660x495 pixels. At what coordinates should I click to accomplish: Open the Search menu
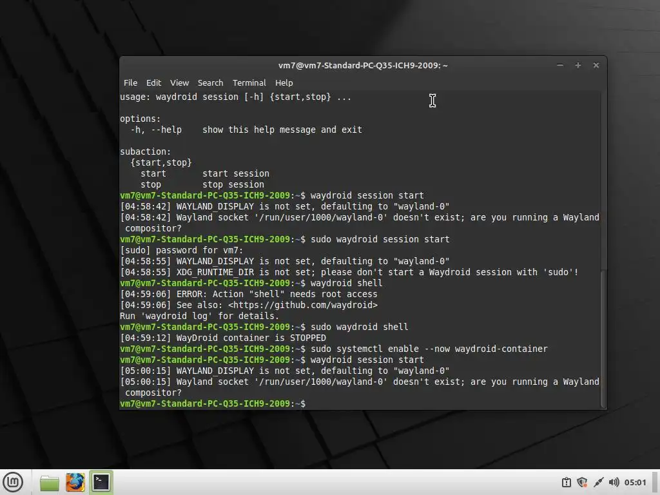point(211,83)
